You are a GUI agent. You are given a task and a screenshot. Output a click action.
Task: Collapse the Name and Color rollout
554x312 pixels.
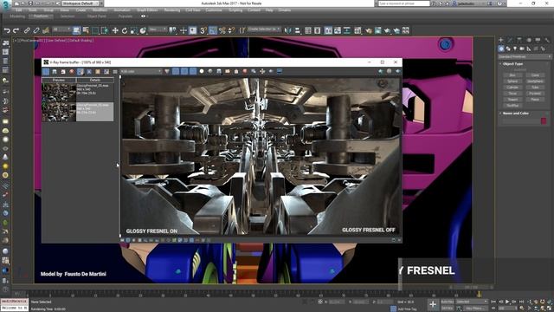pyautogui.click(x=516, y=114)
